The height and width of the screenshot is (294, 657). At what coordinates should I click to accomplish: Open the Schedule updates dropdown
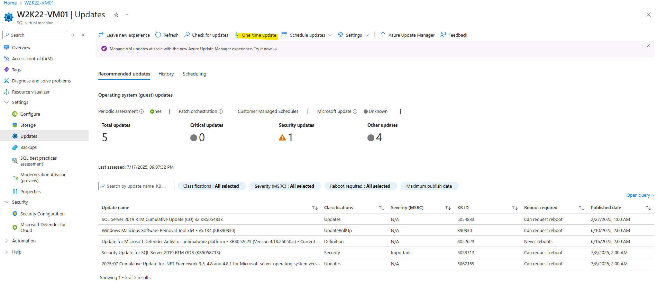pos(307,35)
